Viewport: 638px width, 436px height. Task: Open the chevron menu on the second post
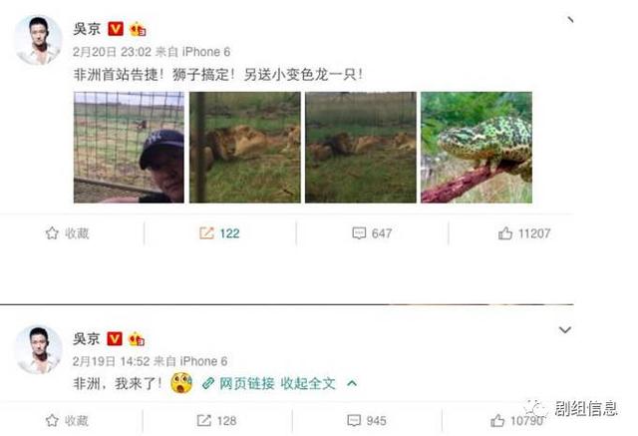click(565, 329)
